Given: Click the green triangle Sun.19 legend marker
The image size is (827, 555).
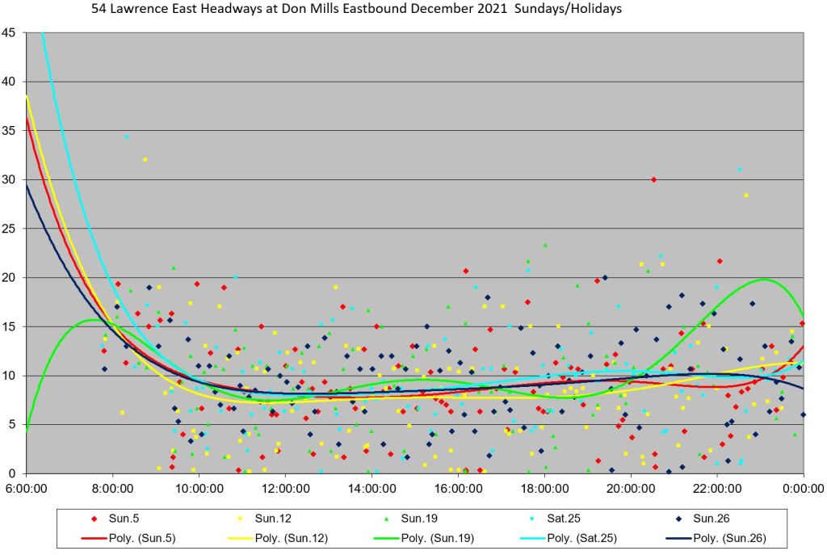Looking at the screenshot, I should pyautogui.click(x=388, y=518).
